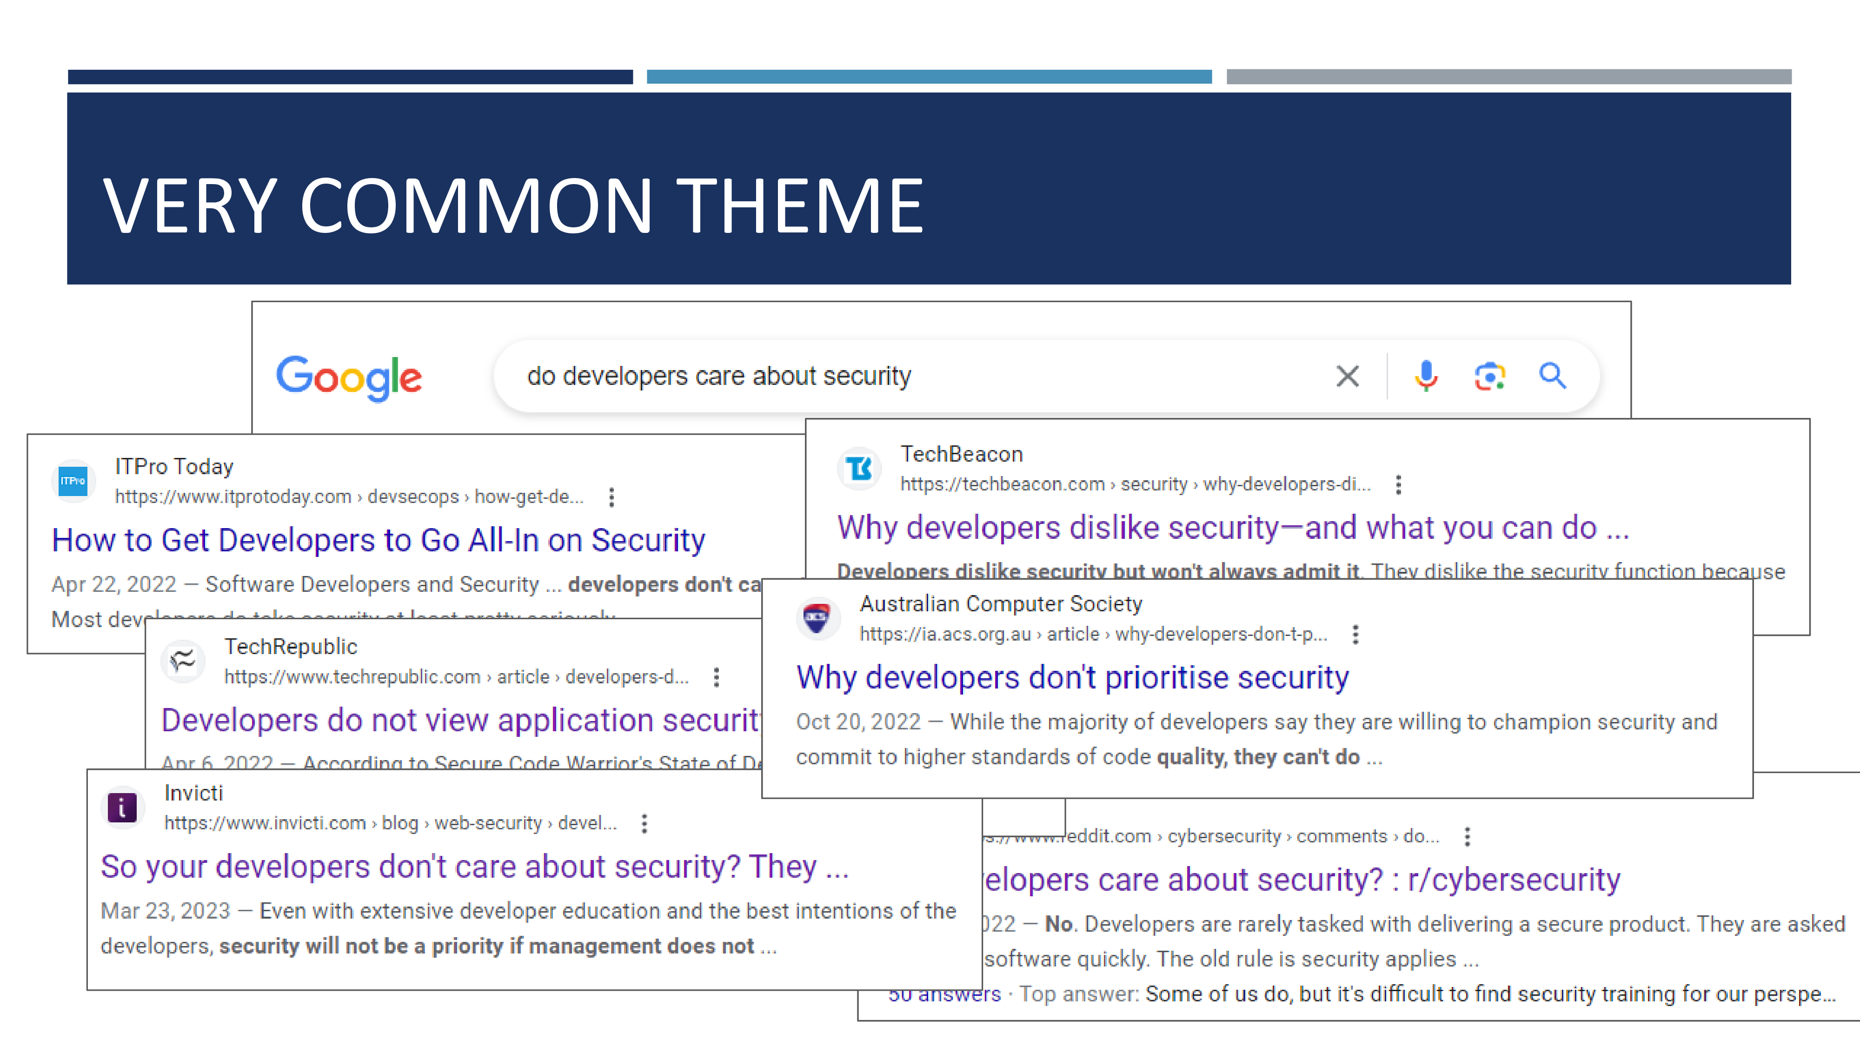This screenshot has width=1860, height=1046.
Task: Click the techbeacon.com URL breadcrumb
Action: (1135, 484)
